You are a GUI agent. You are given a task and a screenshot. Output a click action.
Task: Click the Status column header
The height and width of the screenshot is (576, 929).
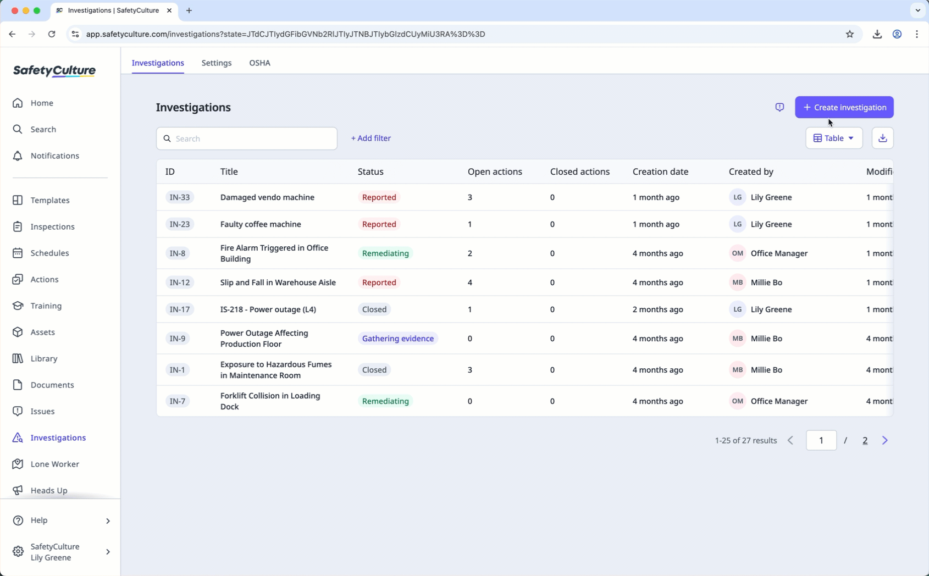click(371, 171)
